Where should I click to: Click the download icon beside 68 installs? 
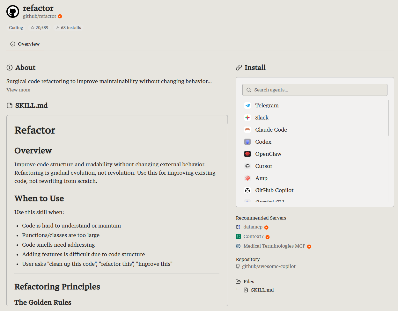58,28
